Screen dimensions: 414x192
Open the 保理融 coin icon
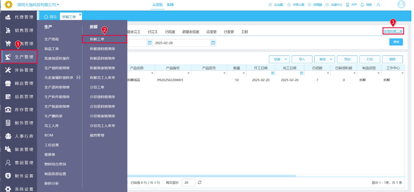309,5
